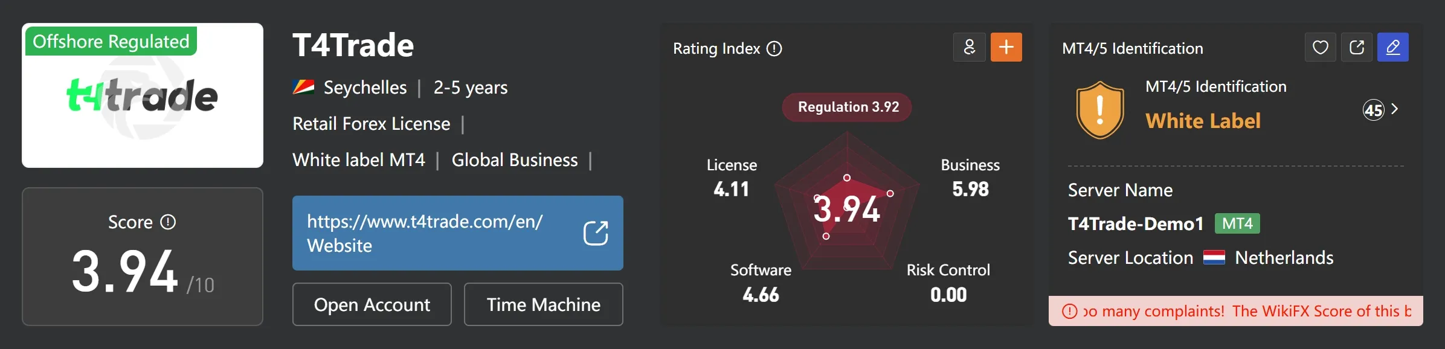Open the Account registration button
Screen dimensions: 1445x349
pos(372,304)
